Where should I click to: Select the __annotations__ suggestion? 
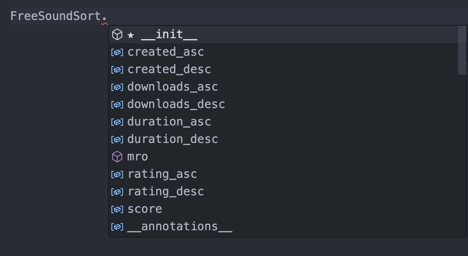[x=283, y=227]
